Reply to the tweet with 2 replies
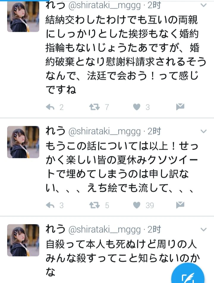The width and height of the screenshot is (214, 283). [x=50, y=107]
